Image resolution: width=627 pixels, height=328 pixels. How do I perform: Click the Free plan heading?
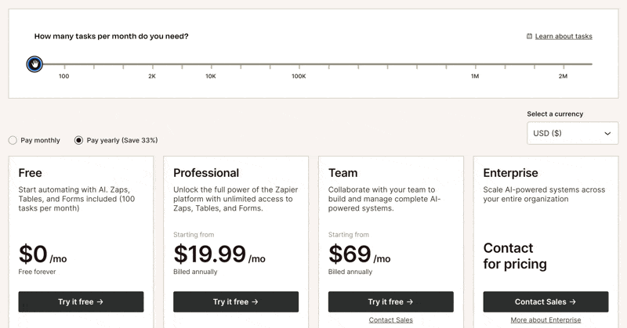pos(30,172)
